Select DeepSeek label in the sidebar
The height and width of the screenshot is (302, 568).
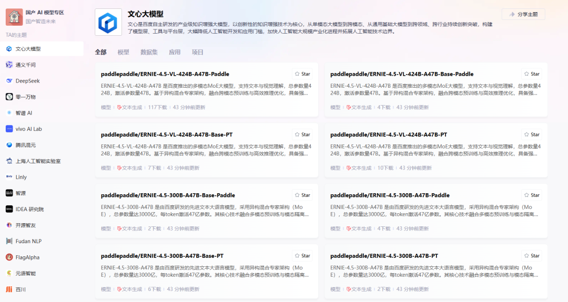pos(27,81)
